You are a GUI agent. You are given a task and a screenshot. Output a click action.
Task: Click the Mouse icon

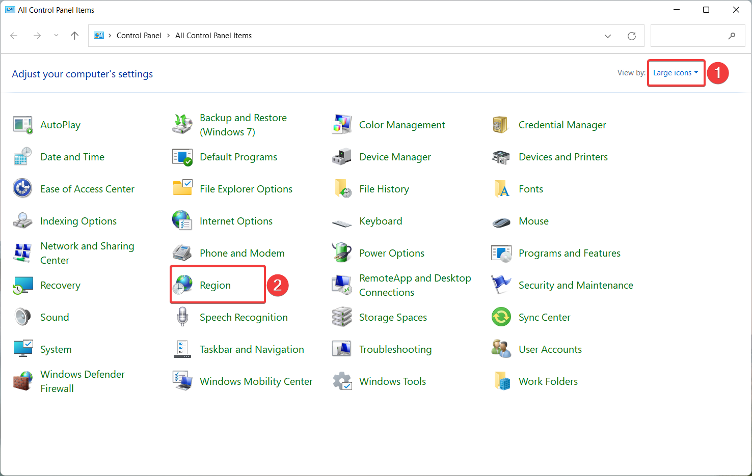501,222
